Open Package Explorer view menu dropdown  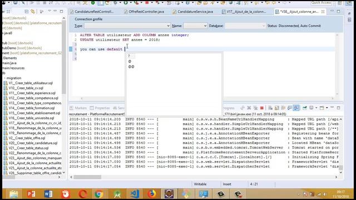pos(50,11)
